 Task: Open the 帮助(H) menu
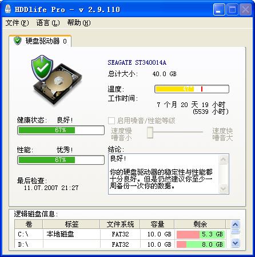(79, 23)
